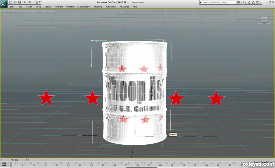This screenshot has width=275, height=168.
Task: Open Mini Curve Editor icon at timeline left
Action: pyautogui.click(x=4, y=164)
